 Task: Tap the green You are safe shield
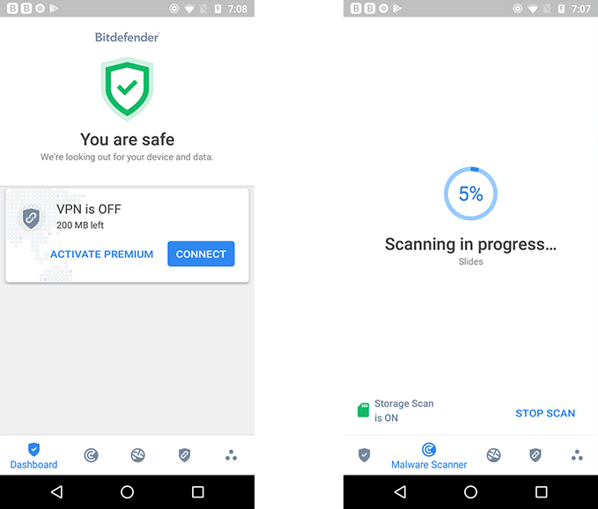127,88
